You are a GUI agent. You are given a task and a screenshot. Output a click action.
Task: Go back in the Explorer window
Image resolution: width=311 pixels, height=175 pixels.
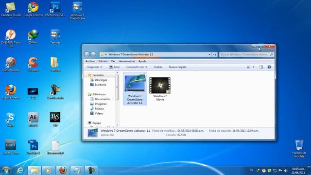tap(87, 54)
